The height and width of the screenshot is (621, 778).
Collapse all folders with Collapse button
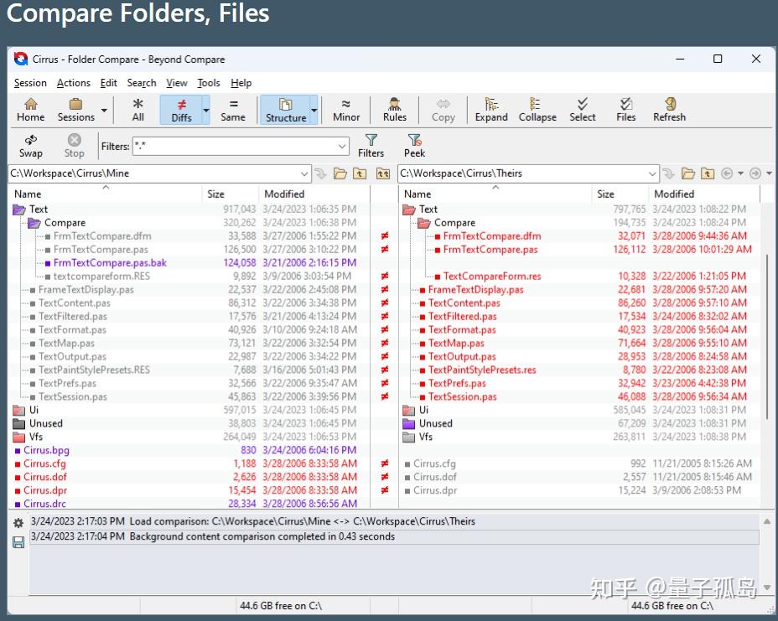[x=537, y=110]
